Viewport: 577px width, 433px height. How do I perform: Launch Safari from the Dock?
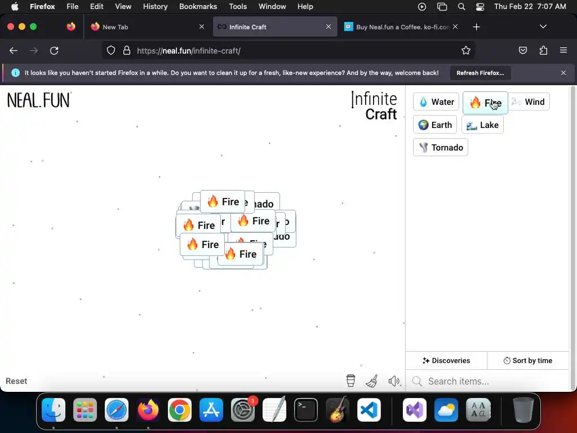pyautogui.click(x=116, y=409)
